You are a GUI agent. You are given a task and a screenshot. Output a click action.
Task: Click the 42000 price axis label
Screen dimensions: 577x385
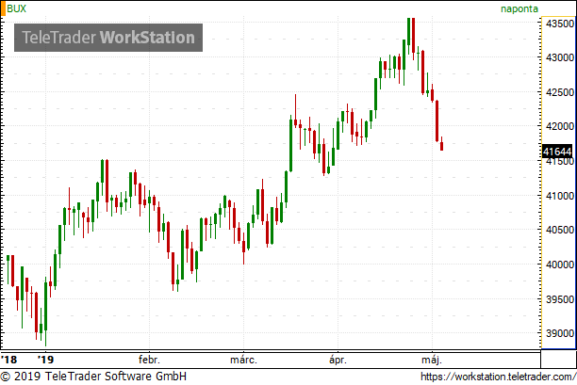[x=559, y=126]
